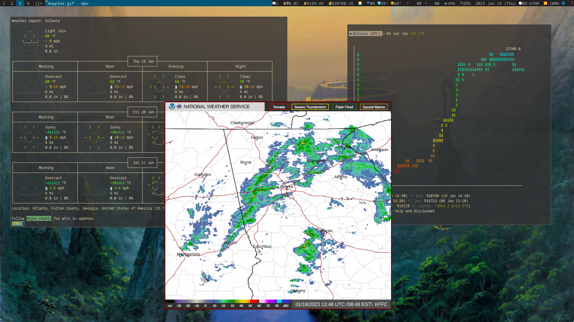Click the globe network icon in status bar
Image resolution: width=574 pixels, height=322 pixels.
[563, 3]
